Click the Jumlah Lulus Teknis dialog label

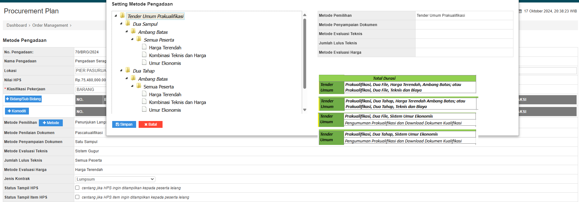pyautogui.click(x=338, y=43)
